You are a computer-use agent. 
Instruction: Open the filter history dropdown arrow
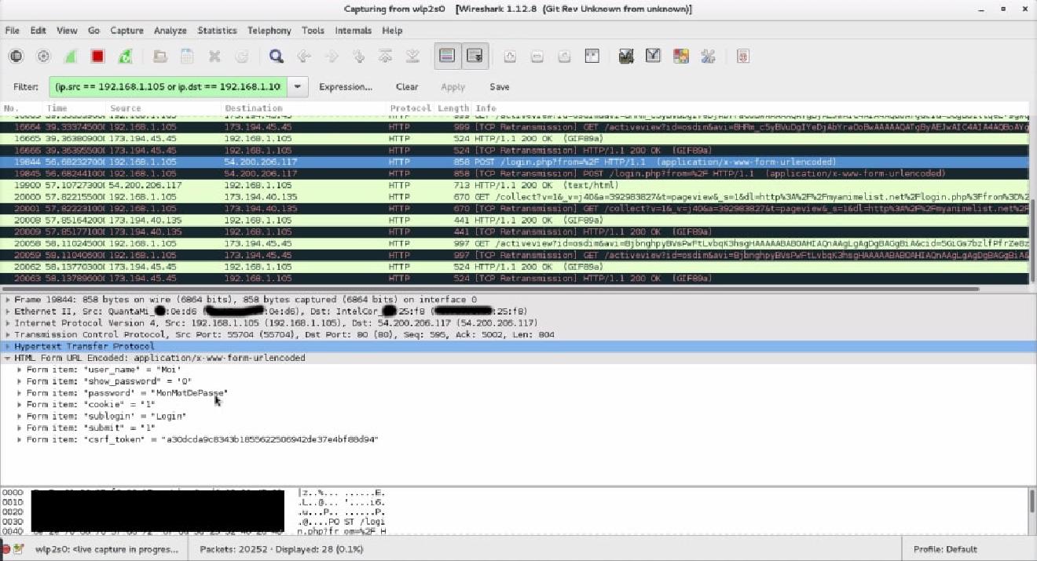(297, 86)
